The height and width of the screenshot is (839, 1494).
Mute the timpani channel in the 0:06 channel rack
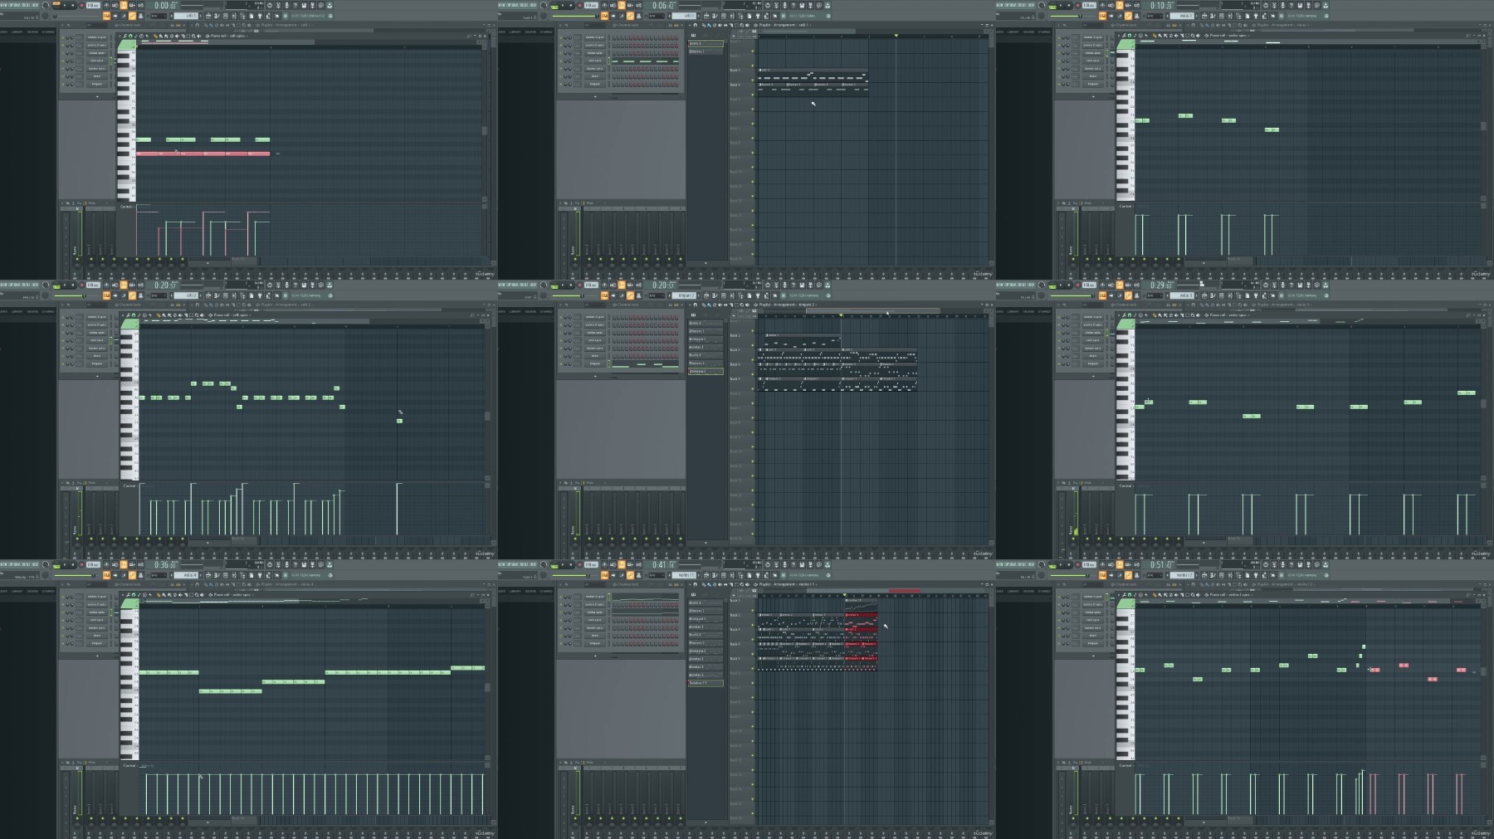click(x=561, y=84)
